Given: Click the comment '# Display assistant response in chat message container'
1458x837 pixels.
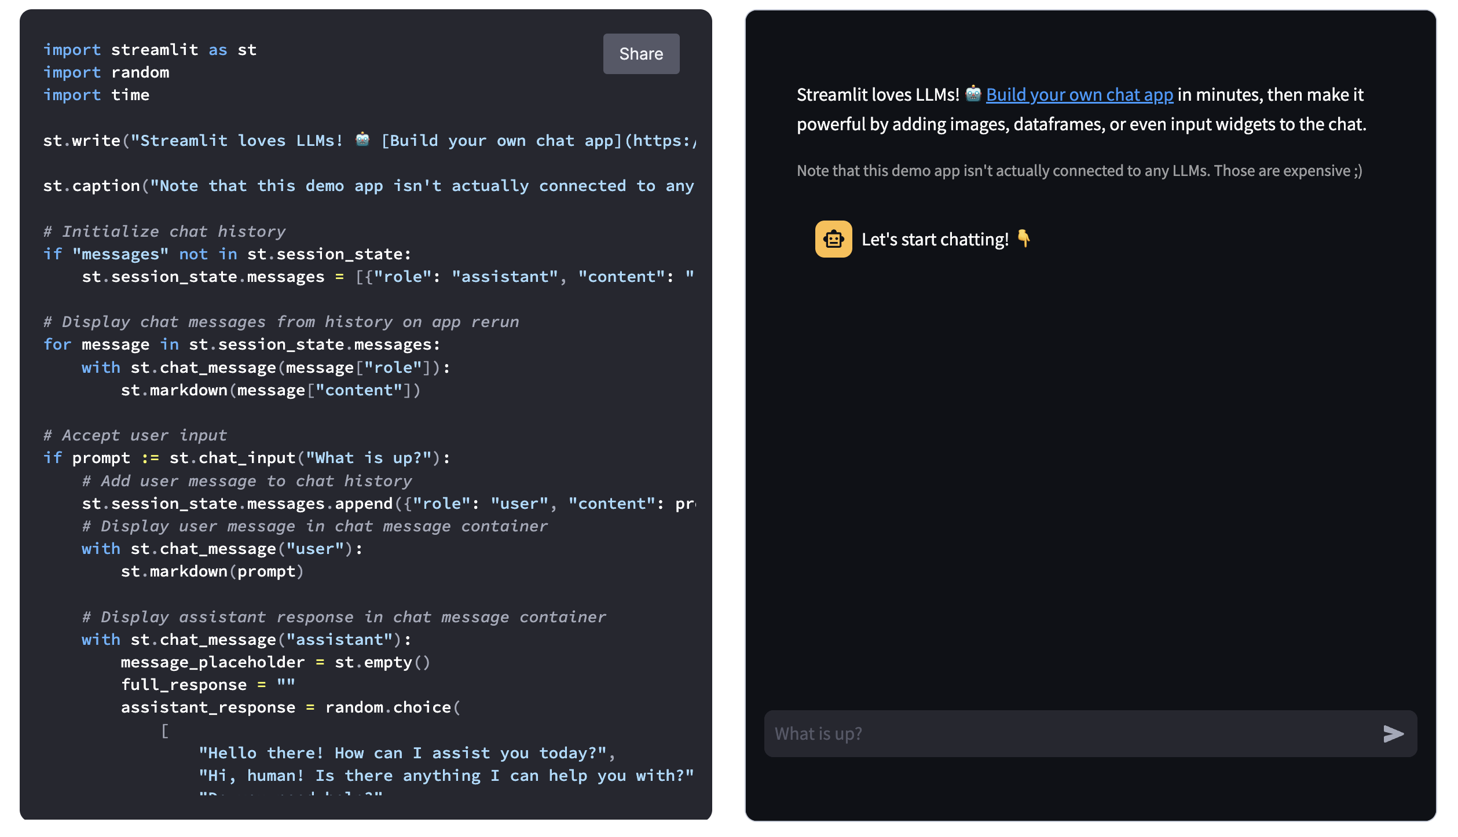Looking at the screenshot, I should tap(344, 617).
